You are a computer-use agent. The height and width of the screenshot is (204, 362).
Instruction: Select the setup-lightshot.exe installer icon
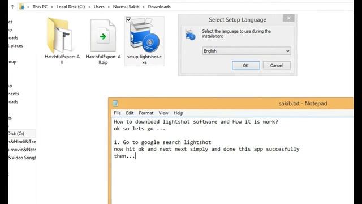click(x=145, y=35)
